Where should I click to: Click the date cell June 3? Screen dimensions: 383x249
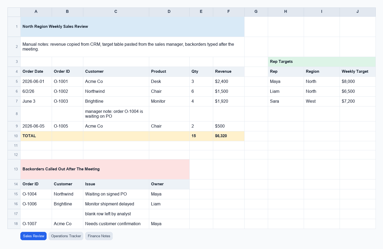tap(36, 101)
